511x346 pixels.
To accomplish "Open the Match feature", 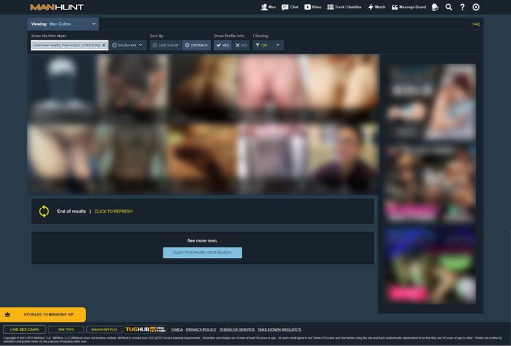I will (377, 7).
